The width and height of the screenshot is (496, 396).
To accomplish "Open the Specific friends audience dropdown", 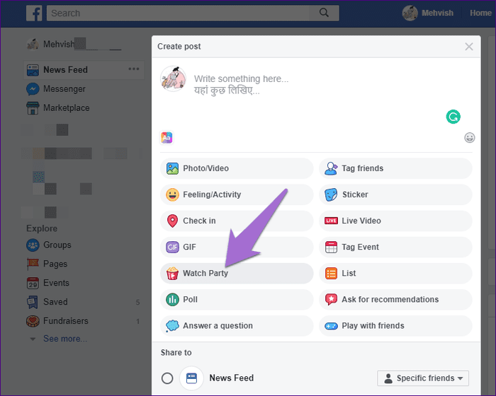I will (423, 378).
